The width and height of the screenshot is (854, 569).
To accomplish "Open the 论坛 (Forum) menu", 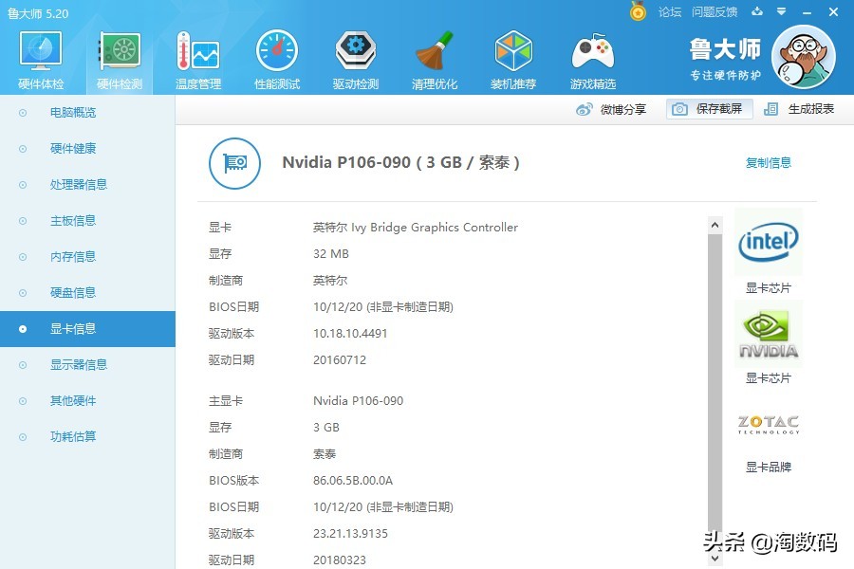I will tap(669, 12).
